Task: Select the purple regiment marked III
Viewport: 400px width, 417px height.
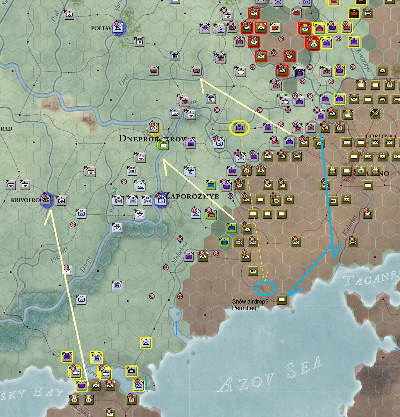Action: point(232,171)
